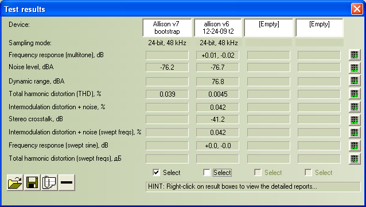Open graph for Frequency response (multitone)

point(355,55)
